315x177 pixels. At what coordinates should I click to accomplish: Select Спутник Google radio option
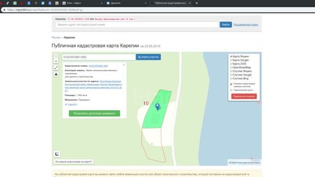[x=231, y=75]
